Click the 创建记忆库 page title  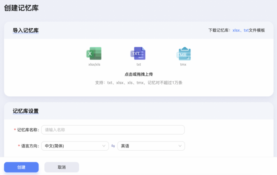[21, 8]
